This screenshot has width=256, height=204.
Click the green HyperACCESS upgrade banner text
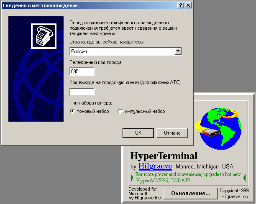188,177
